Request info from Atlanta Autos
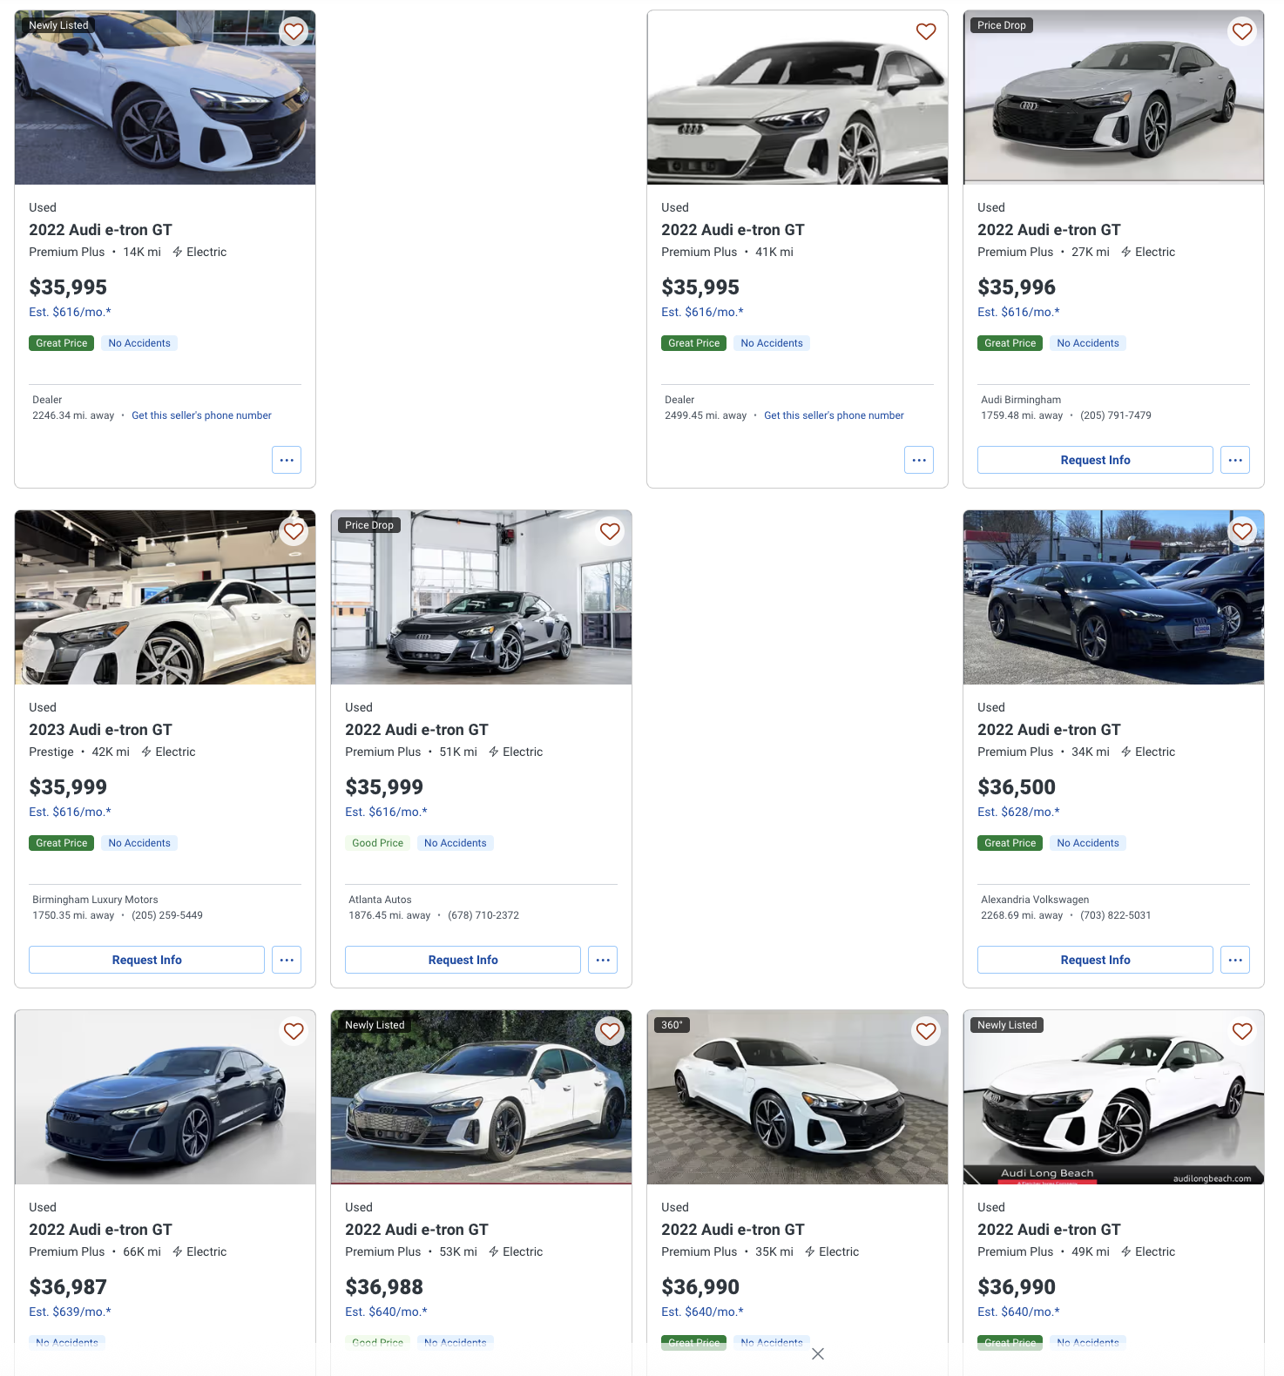 click(x=463, y=960)
